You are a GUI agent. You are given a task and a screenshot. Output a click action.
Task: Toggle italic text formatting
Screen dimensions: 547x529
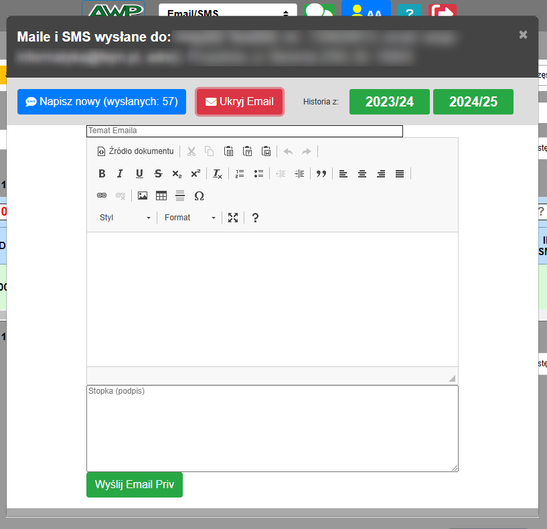coord(121,173)
